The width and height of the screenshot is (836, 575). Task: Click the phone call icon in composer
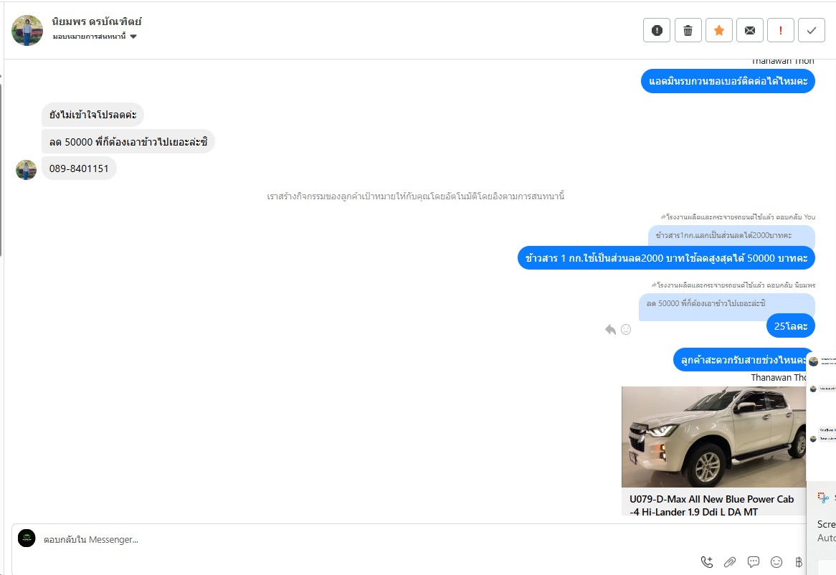click(707, 561)
